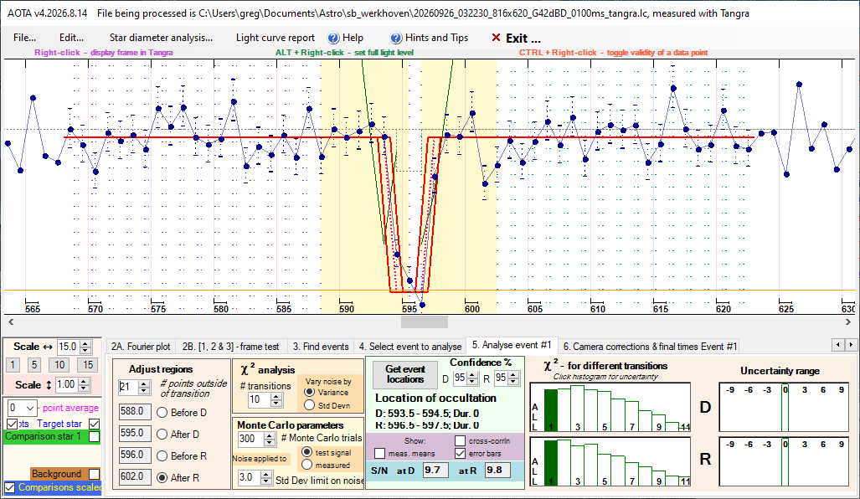This screenshot has width=860, height=499.
Task: Decrease the R confidence percentage
Action: (x=513, y=382)
